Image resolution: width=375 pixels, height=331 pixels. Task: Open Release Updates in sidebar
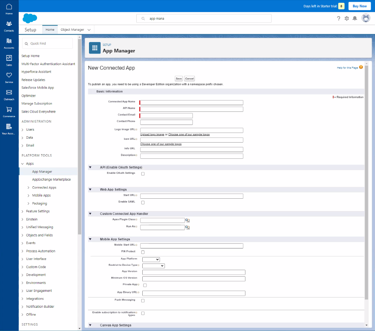click(33, 80)
